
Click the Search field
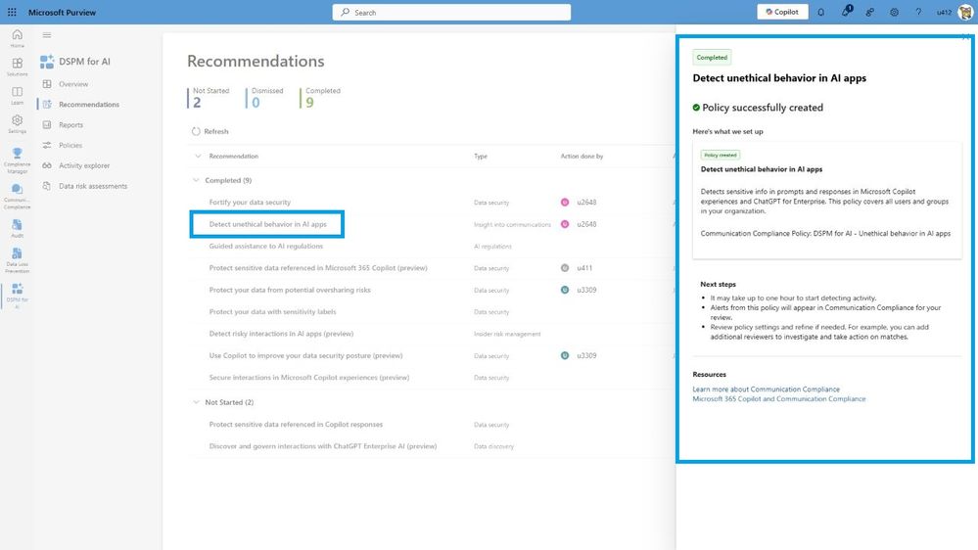[451, 12]
